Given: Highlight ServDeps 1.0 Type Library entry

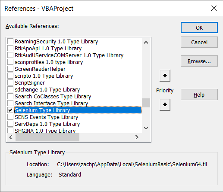Looking at the screenshot, I should tap(47, 124).
